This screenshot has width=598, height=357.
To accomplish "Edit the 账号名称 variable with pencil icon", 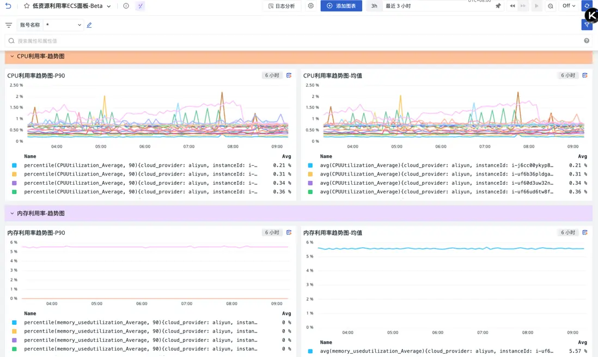I will 89,25.
